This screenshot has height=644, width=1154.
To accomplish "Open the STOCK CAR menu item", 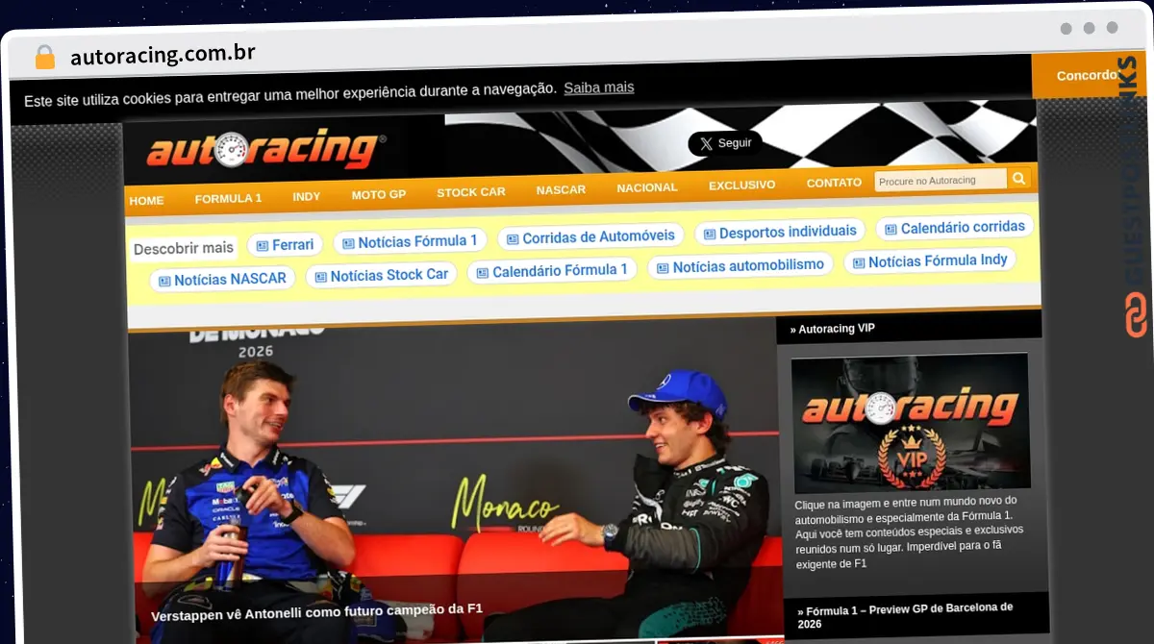I will point(471,192).
